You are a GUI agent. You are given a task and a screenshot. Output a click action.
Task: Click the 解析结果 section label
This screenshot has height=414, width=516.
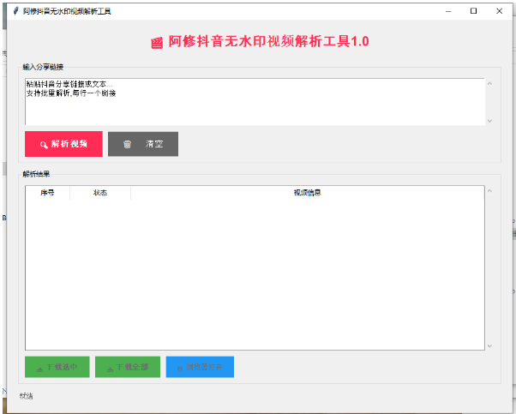[36, 174]
